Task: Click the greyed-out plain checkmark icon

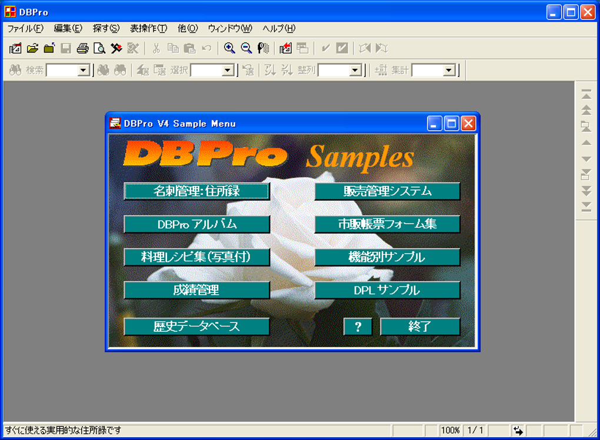Action: 326,48
